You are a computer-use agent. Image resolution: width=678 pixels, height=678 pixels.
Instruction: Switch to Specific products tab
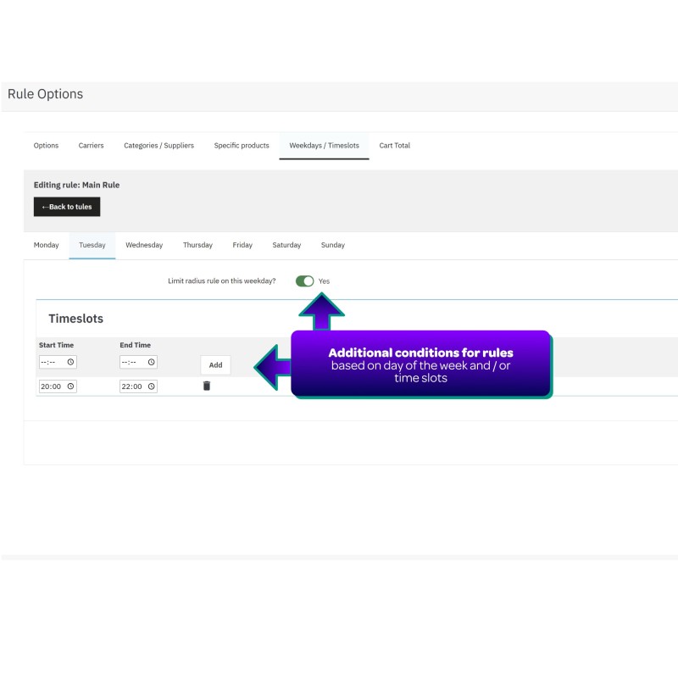[x=242, y=146]
